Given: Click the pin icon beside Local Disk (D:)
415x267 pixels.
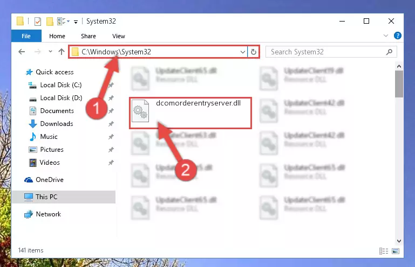Looking at the screenshot, I should pos(111,99).
